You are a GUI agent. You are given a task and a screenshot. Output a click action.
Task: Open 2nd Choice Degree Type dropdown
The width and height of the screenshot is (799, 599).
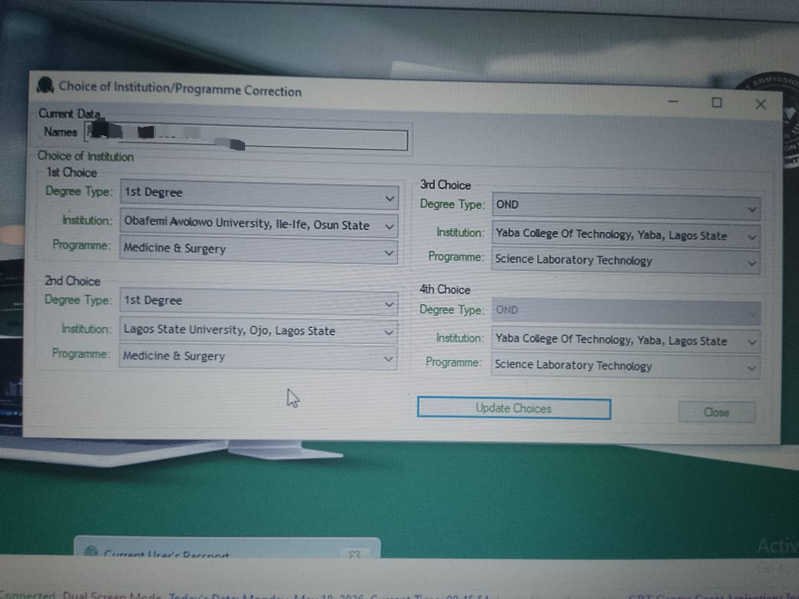(x=259, y=302)
